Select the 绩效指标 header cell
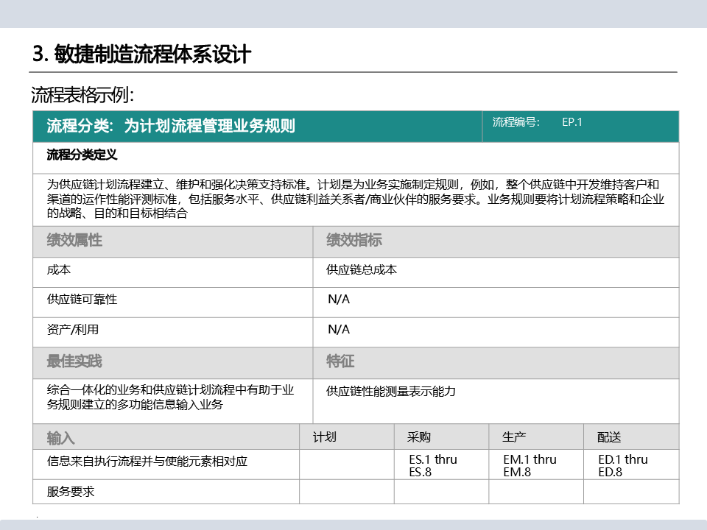707x530 pixels. coord(496,241)
